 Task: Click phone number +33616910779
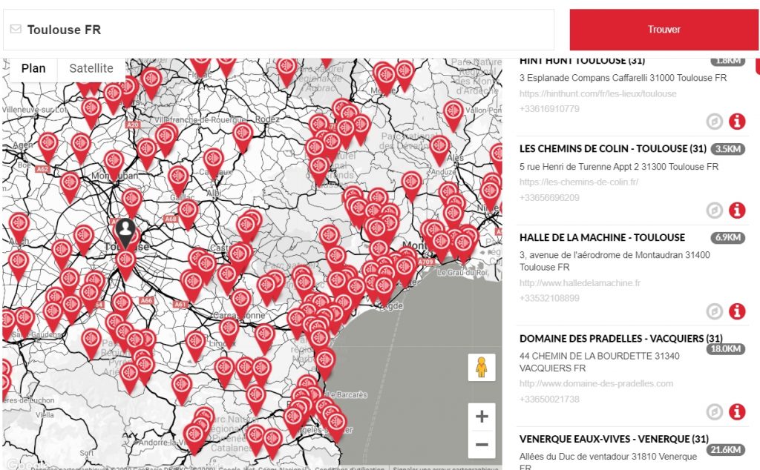tap(549, 108)
